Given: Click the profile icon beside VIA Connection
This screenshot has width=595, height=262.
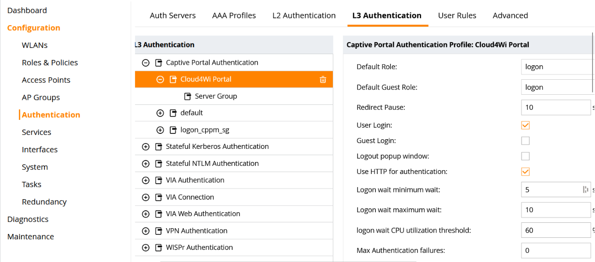Looking at the screenshot, I should pyautogui.click(x=158, y=197).
